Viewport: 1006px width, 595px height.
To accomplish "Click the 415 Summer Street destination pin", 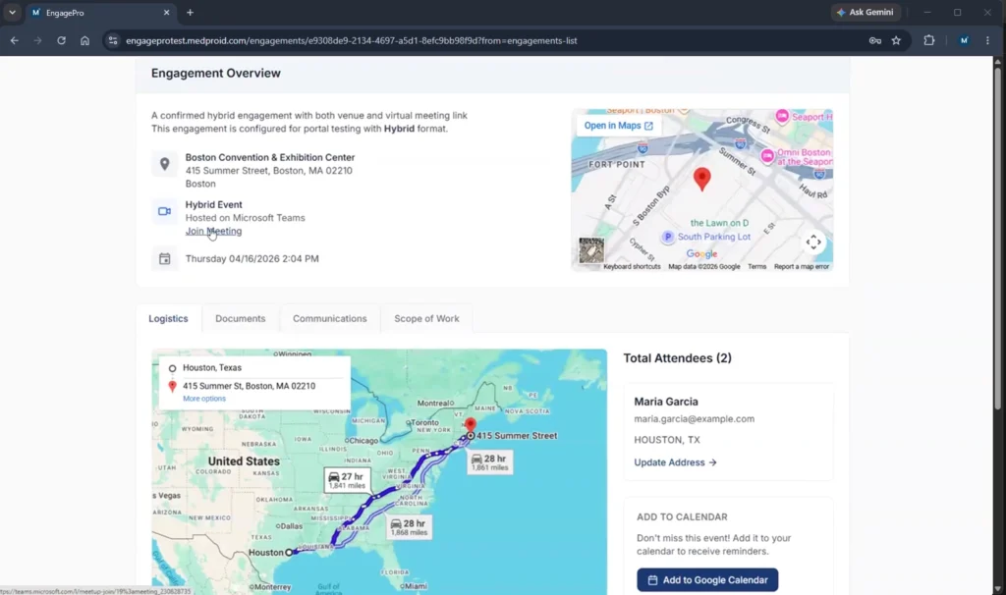I will point(471,426).
